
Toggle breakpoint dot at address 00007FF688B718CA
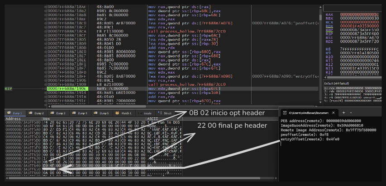coord(44,31)
